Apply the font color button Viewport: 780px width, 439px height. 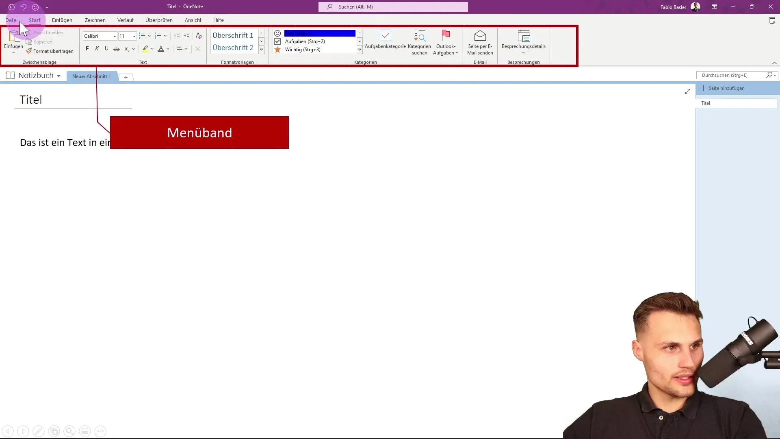[x=161, y=49]
